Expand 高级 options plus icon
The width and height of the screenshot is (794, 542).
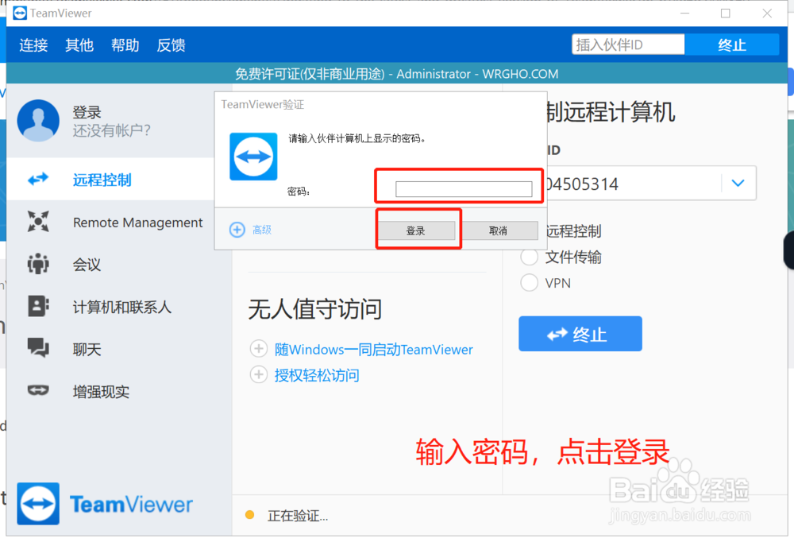tap(237, 230)
